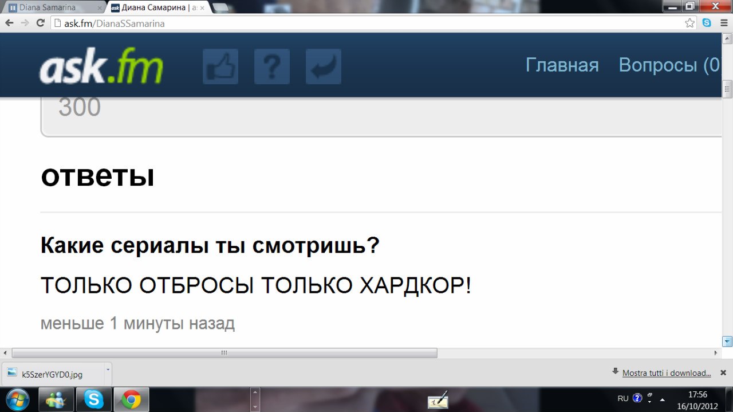Image resolution: width=733 pixels, height=412 pixels.
Task: Click the Skype extension icon in toolbar
Action: 707,23
